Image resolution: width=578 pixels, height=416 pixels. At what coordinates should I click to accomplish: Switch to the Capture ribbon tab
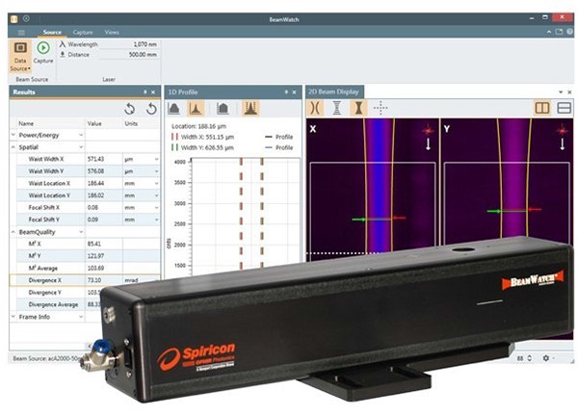[x=83, y=32]
